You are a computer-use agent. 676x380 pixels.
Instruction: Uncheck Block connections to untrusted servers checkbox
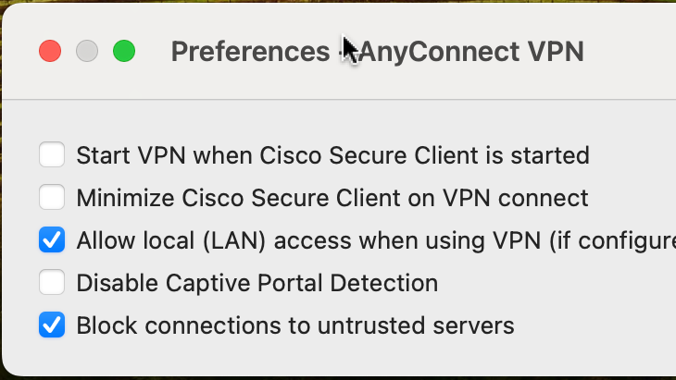pyautogui.click(x=52, y=325)
